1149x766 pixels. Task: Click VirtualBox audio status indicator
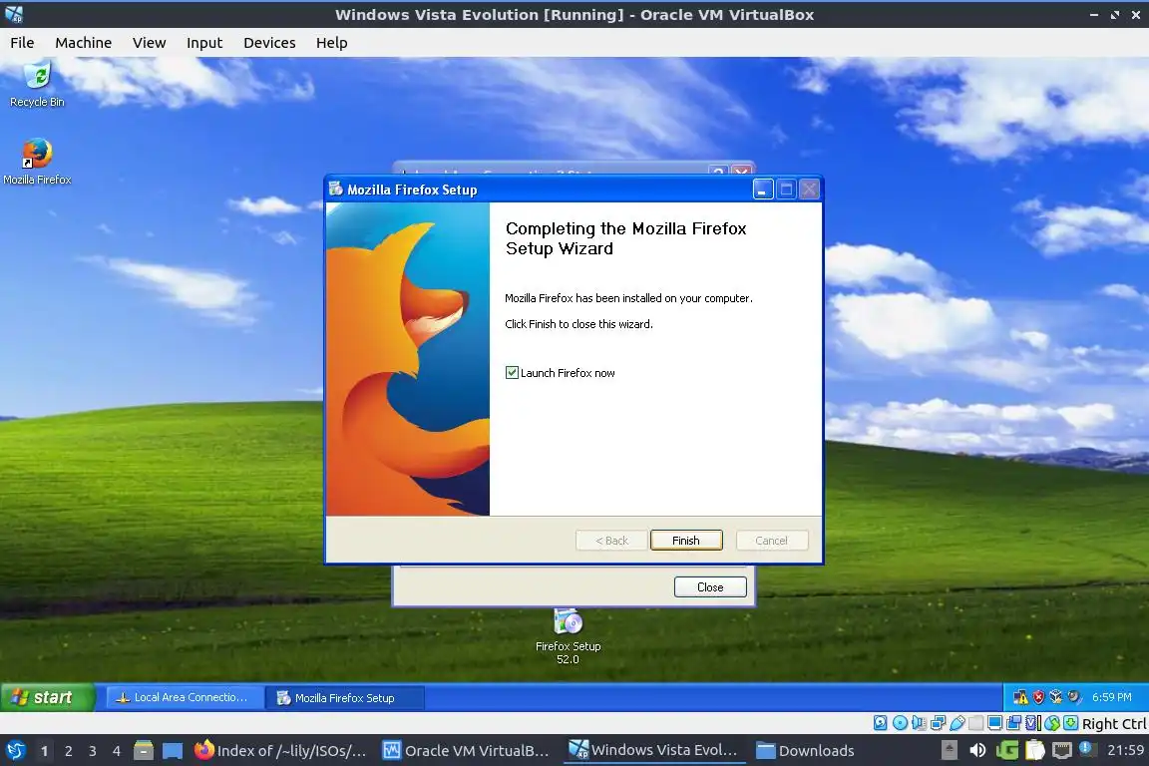(x=919, y=723)
